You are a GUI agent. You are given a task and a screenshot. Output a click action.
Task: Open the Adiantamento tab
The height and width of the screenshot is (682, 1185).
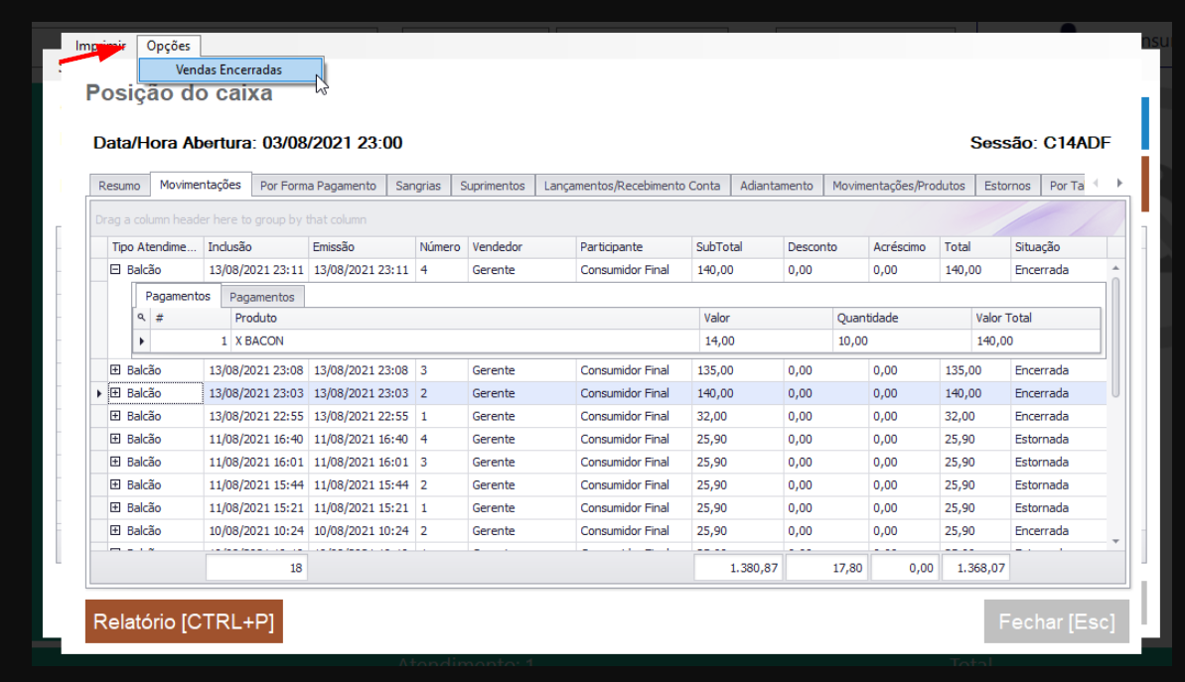click(x=776, y=186)
